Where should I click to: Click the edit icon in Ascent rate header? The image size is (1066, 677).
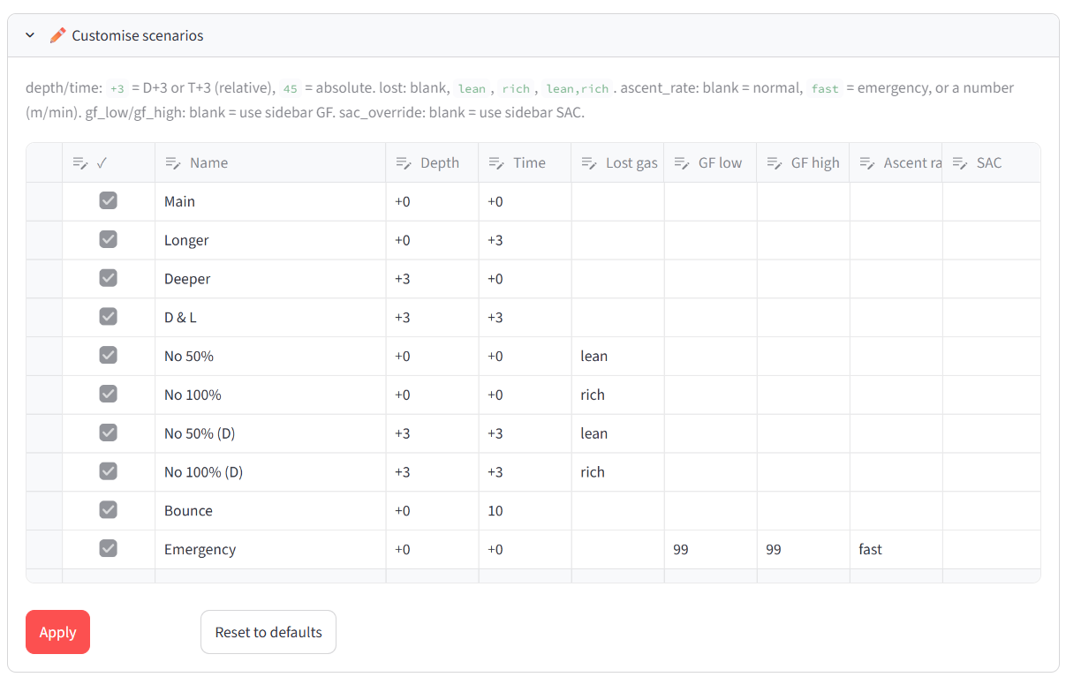pyautogui.click(x=867, y=162)
